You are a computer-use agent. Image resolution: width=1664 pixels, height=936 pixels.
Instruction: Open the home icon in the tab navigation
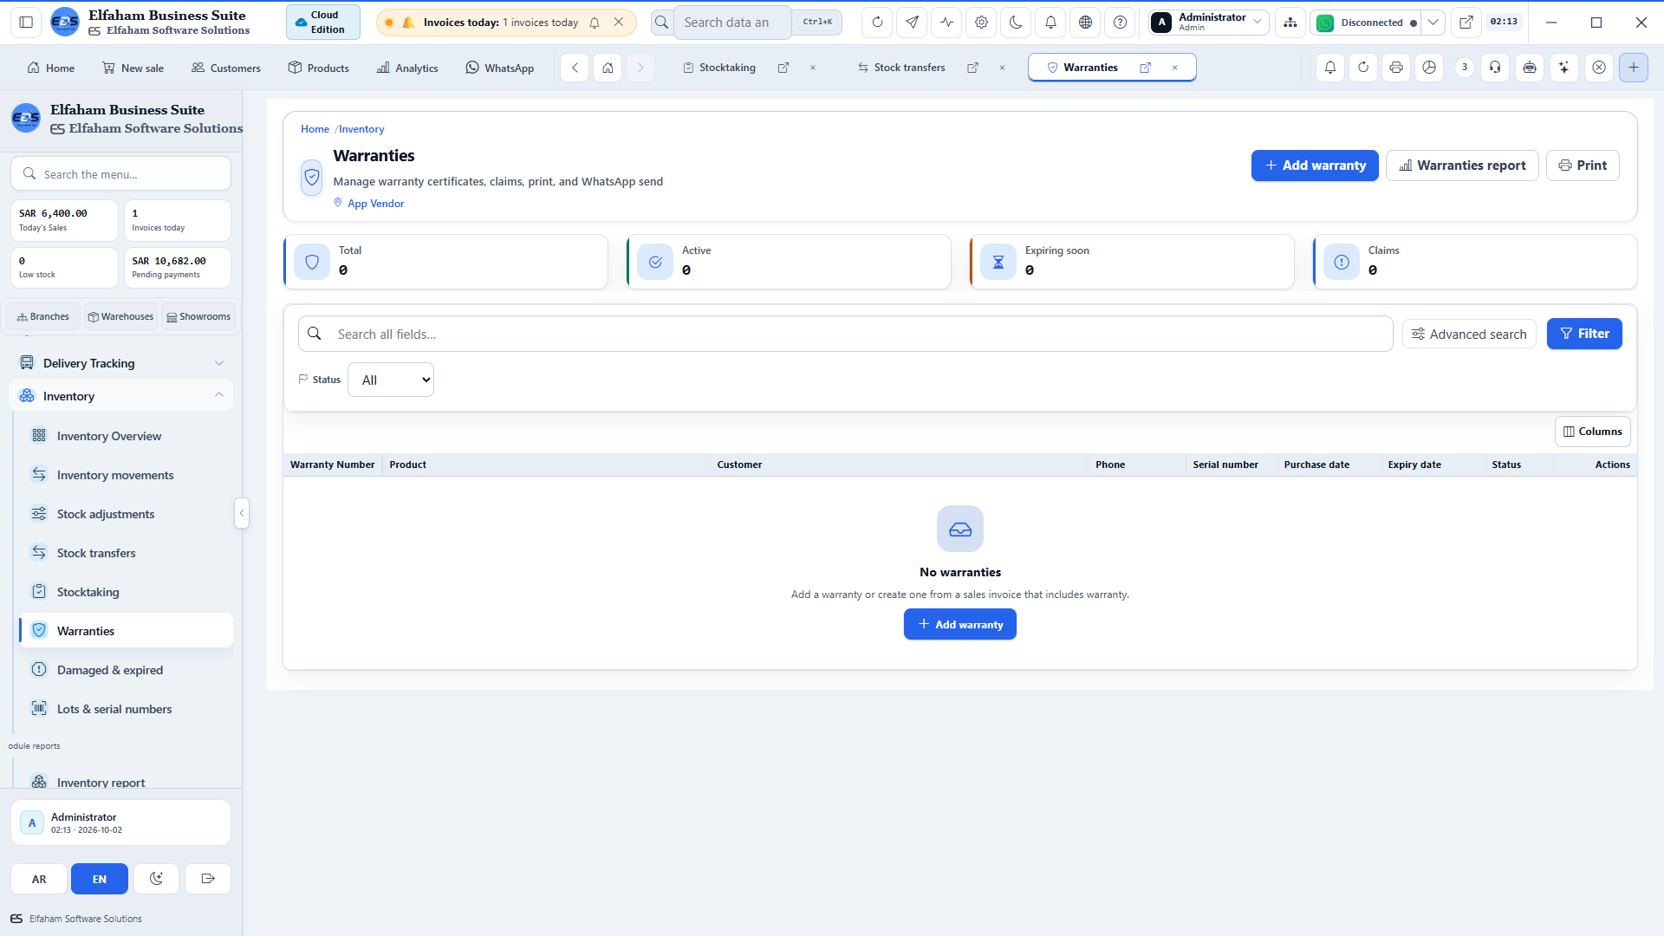click(608, 68)
